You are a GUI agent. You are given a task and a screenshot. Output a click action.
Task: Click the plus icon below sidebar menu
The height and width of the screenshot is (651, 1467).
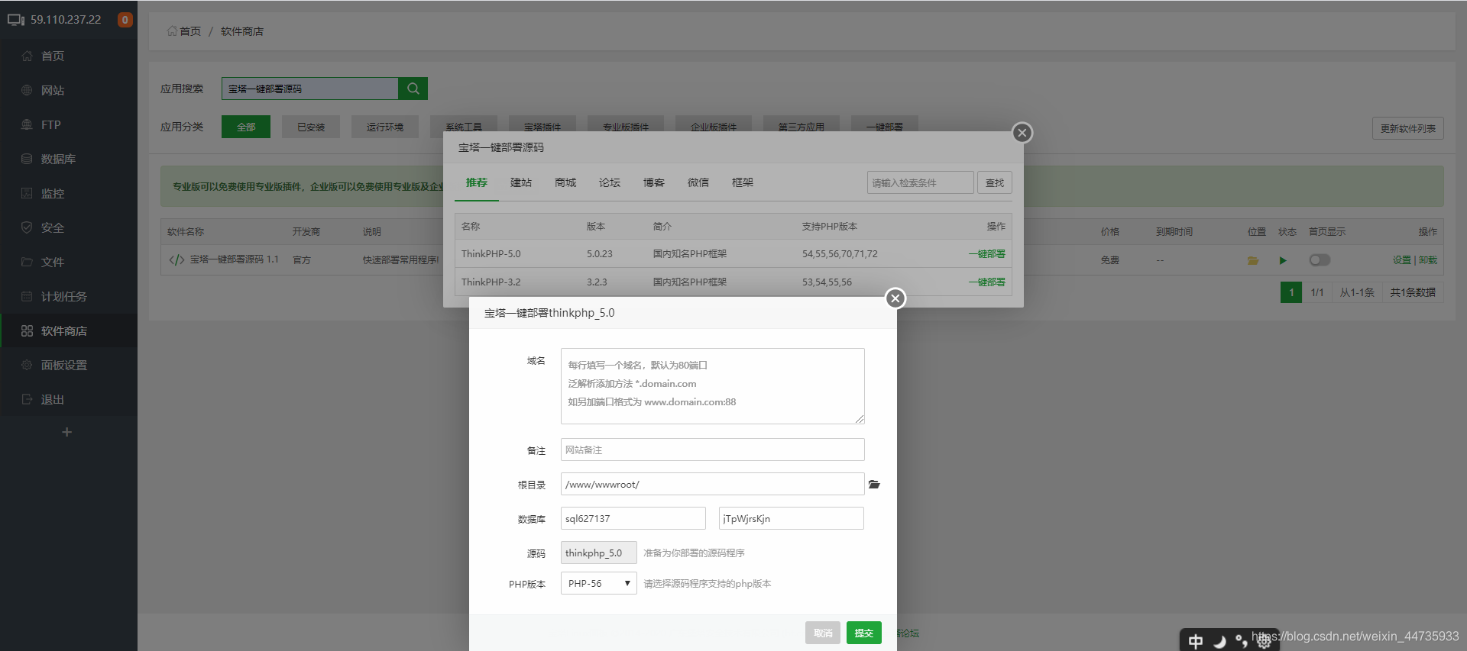(x=67, y=432)
